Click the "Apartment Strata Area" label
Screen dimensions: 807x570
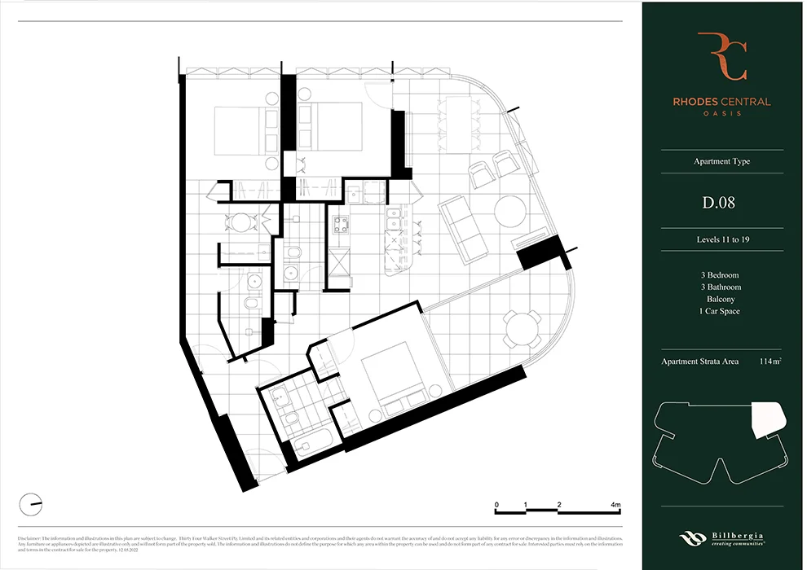[699, 361]
